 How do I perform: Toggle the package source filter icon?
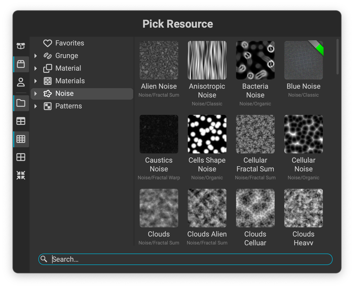pyautogui.click(x=21, y=64)
